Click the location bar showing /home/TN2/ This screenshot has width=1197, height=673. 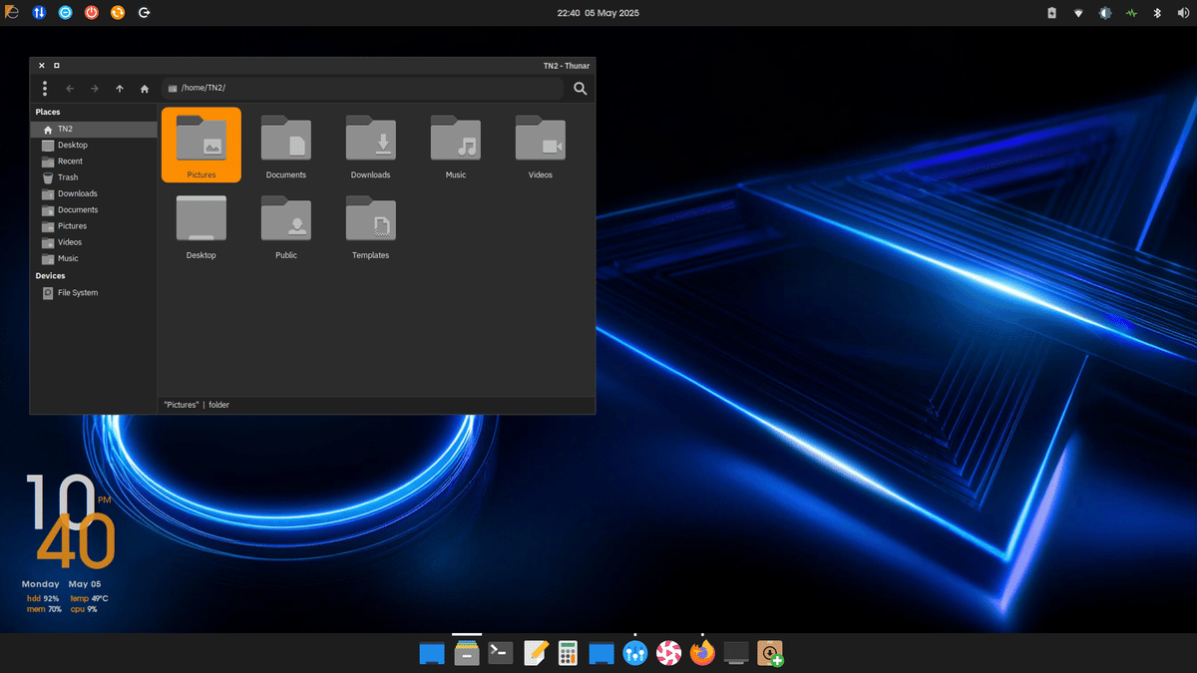tap(362, 88)
